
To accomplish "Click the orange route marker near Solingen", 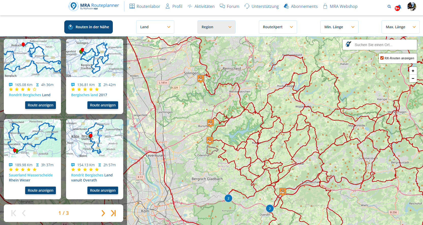I will (x=201, y=79).
